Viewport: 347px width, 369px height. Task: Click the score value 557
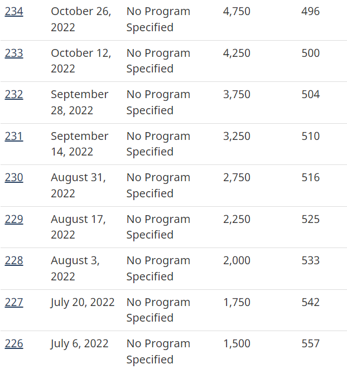[x=310, y=344]
